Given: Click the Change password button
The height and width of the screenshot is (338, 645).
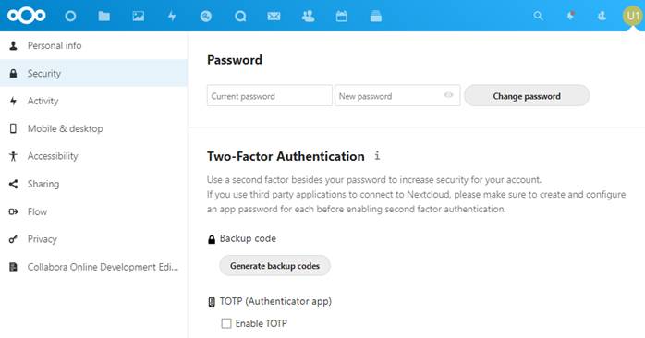Looking at the screenshot, I should point(527,96).
